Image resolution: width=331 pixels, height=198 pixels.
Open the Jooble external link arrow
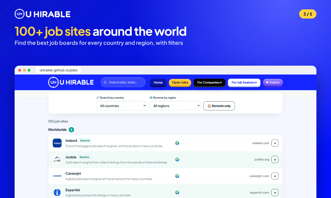tap(275, 159)
